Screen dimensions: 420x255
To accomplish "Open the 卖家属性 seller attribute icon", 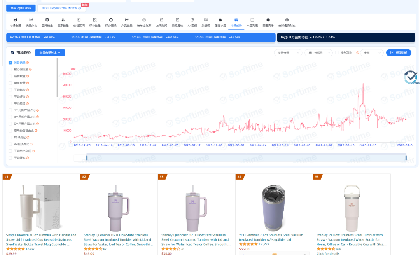I will [177, 20].
